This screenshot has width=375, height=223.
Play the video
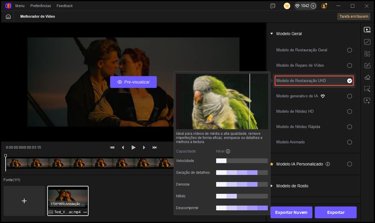[x=133, y=147]
